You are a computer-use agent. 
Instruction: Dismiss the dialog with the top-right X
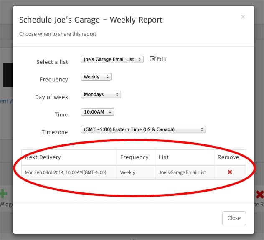click(x=243, y=17)
